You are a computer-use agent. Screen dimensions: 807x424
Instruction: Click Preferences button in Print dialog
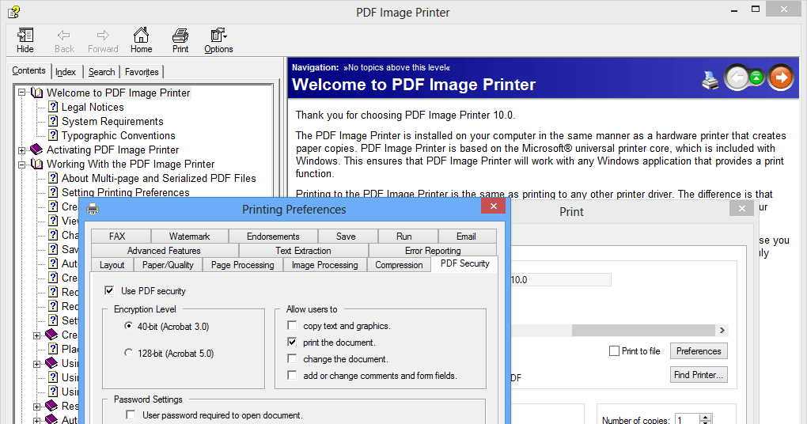point(699,351)
